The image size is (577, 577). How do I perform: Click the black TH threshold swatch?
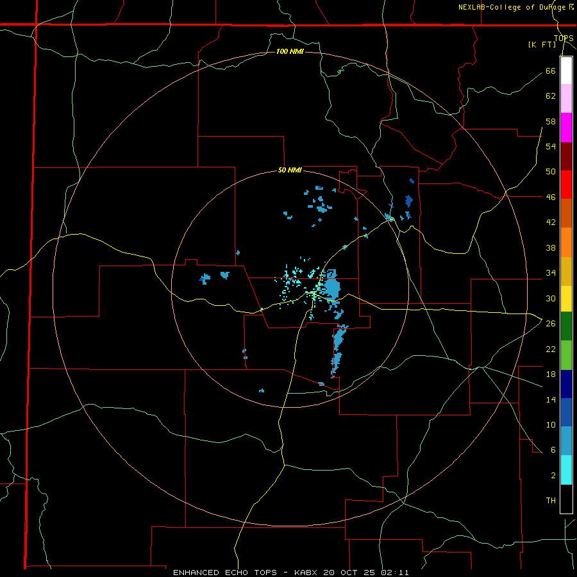coord(566,499)
